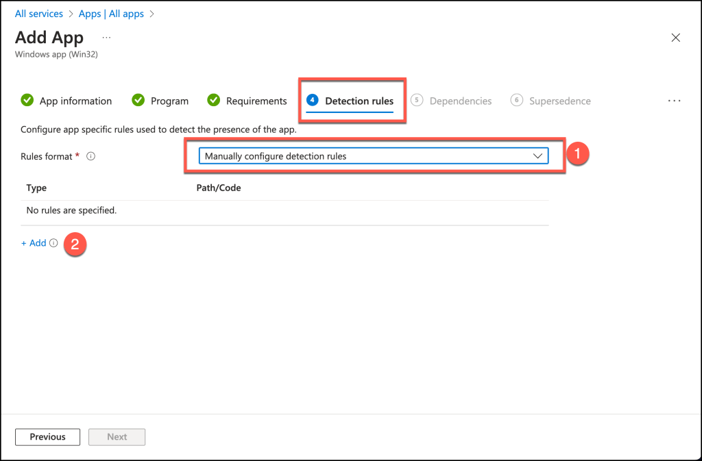Expand the Rules format chevron arrow
Image resolution: width=702 pixels, height=461 pixels.
[537, 156]
